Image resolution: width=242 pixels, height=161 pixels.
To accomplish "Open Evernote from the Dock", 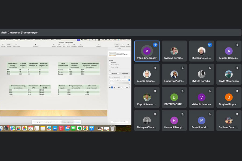I will tap(79, 128).
